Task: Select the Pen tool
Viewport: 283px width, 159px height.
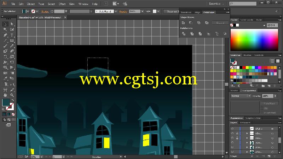Action: coord(5,35)
